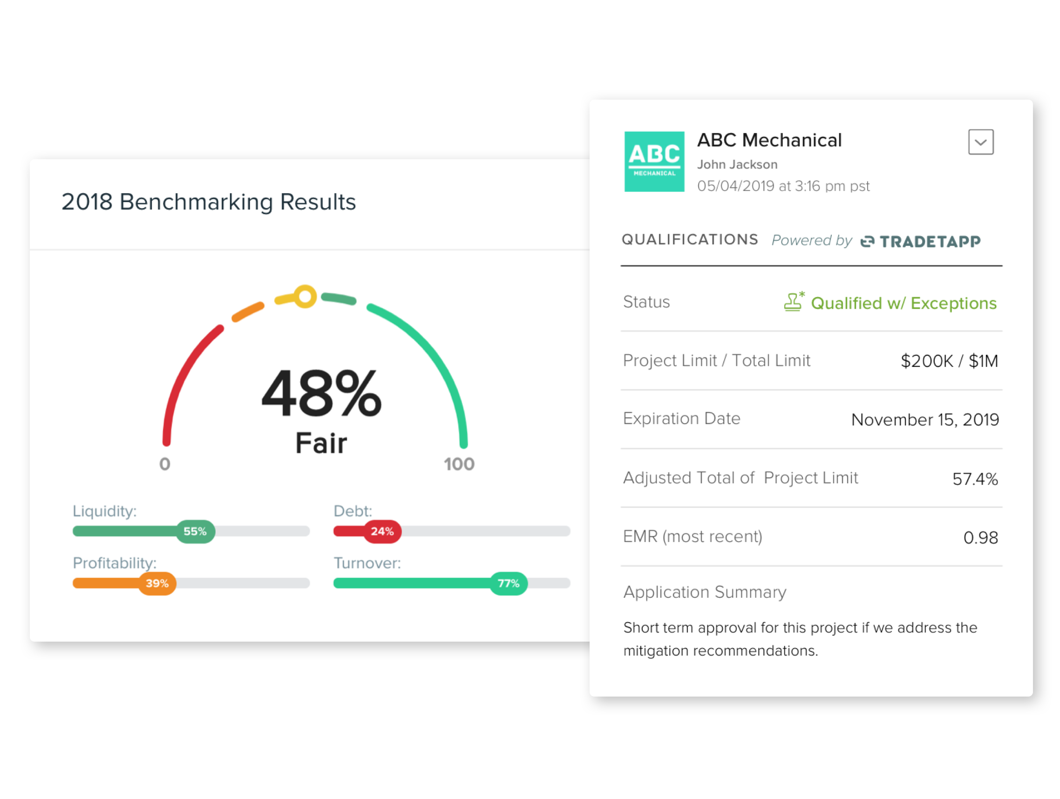Click the TRADETAPP powered-by link
This screenshot has height=799, width=1060.
pyautogui.click(x=930, y=242)
